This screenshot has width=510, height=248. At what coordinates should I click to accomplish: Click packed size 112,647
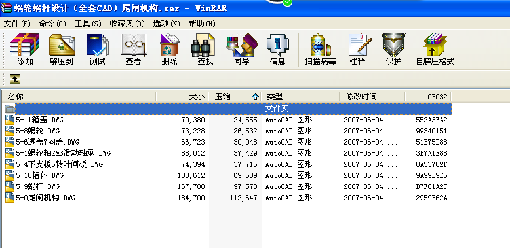[244, 198]
